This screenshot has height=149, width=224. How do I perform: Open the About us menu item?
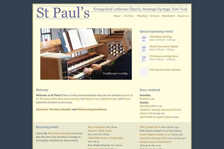182,16
